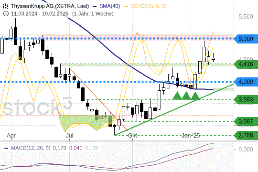258x172 pixels.
Task: Click the 5,500 axis value
Action: coord(246,17)
